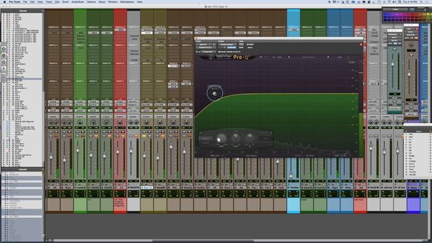Open the AudioSuite menu
This screenshot has width=432, height=243.
tap(78, 2)
